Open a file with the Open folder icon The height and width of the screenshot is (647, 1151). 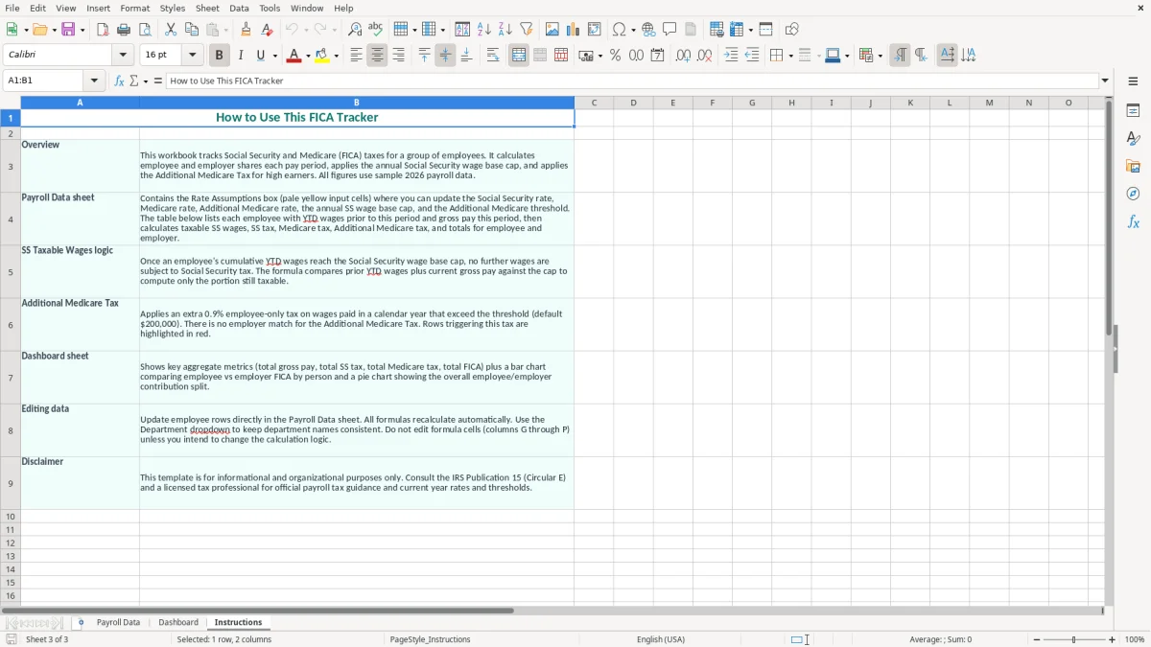coord(39,30)
